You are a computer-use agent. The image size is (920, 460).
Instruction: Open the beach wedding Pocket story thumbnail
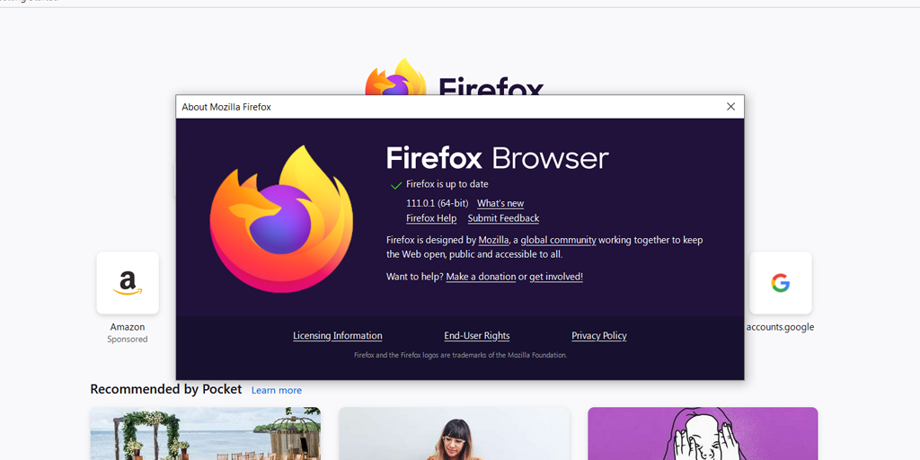[206, 434]
